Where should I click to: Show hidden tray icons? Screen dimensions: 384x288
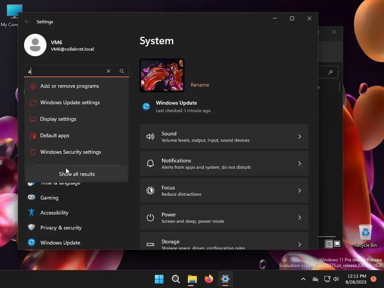[303, 279]
